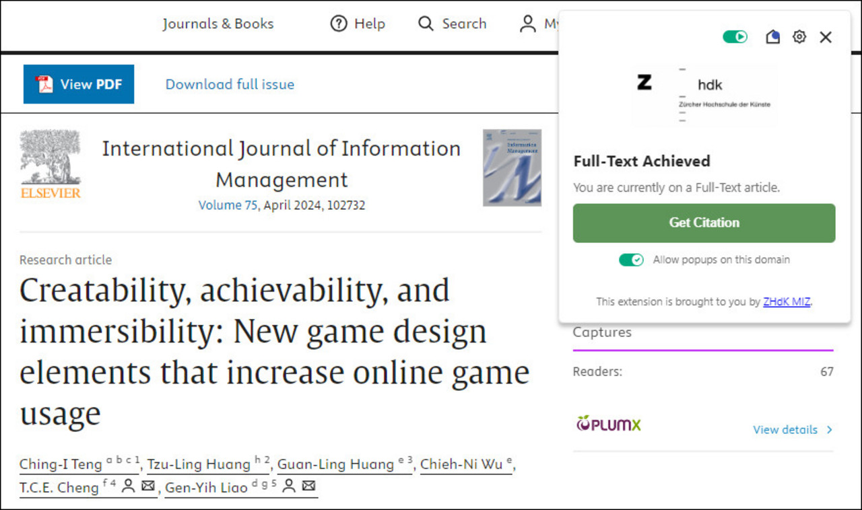Open the Journals & Books menu

[218, 24]
